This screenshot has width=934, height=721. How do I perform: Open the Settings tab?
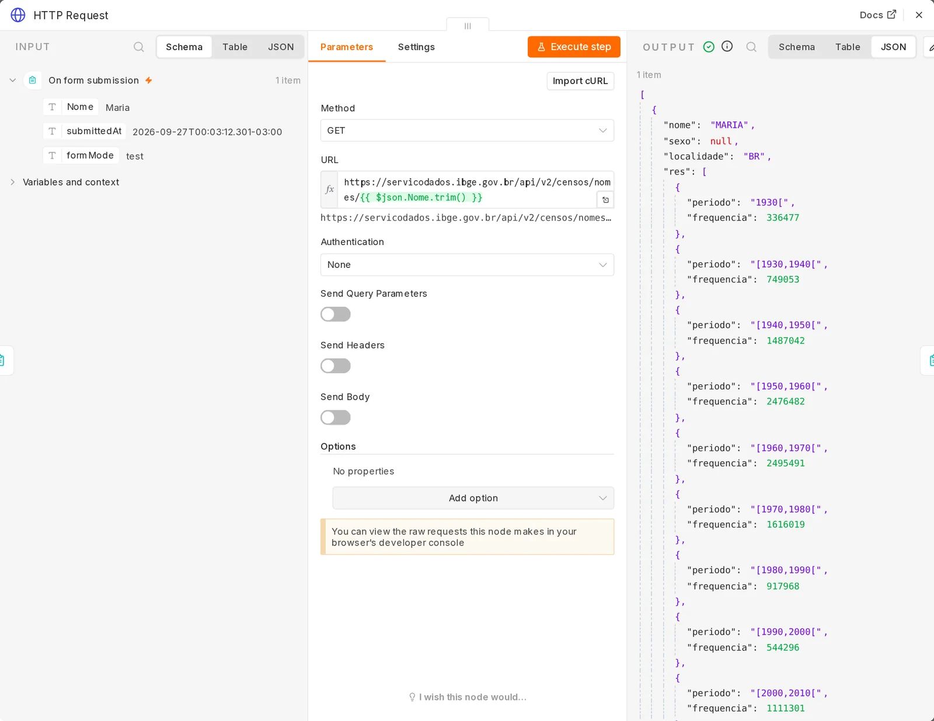pos(416,47)
